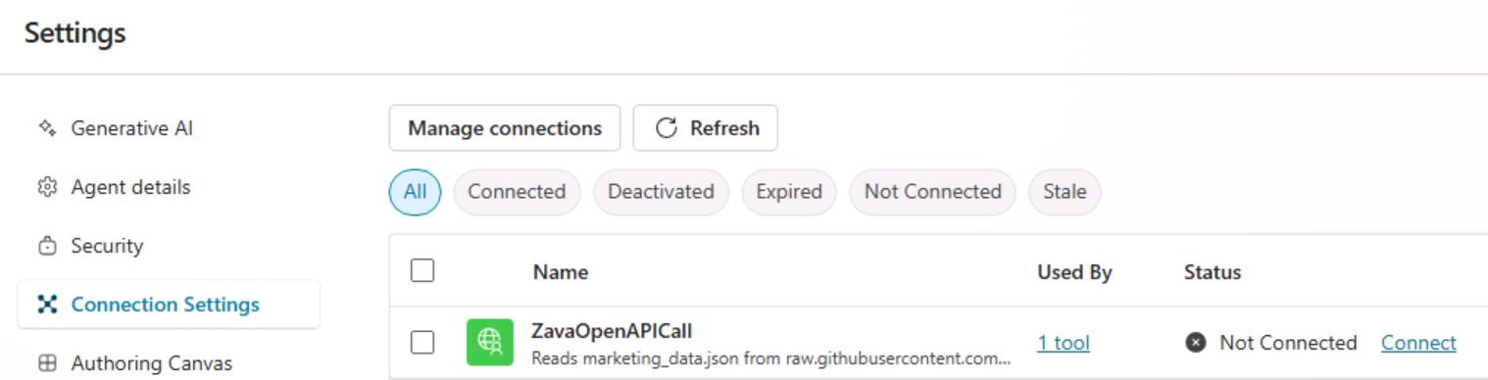Click the Connection Settings icon
The image size is (1488, 380).
click(46, 305)
